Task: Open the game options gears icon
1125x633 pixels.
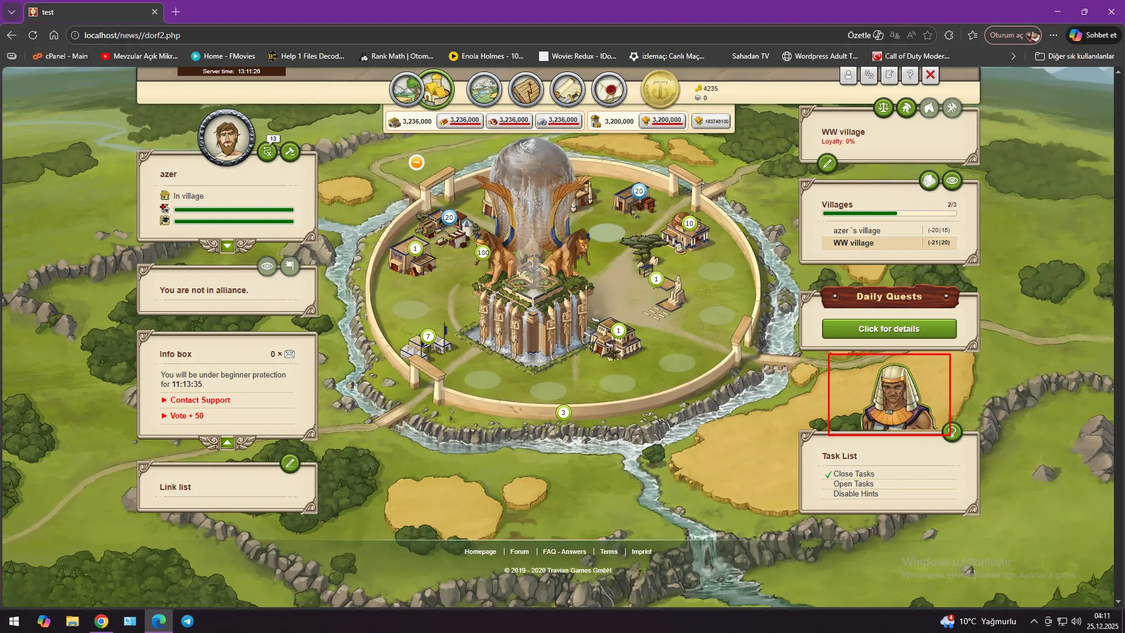Action: point(869,75)
